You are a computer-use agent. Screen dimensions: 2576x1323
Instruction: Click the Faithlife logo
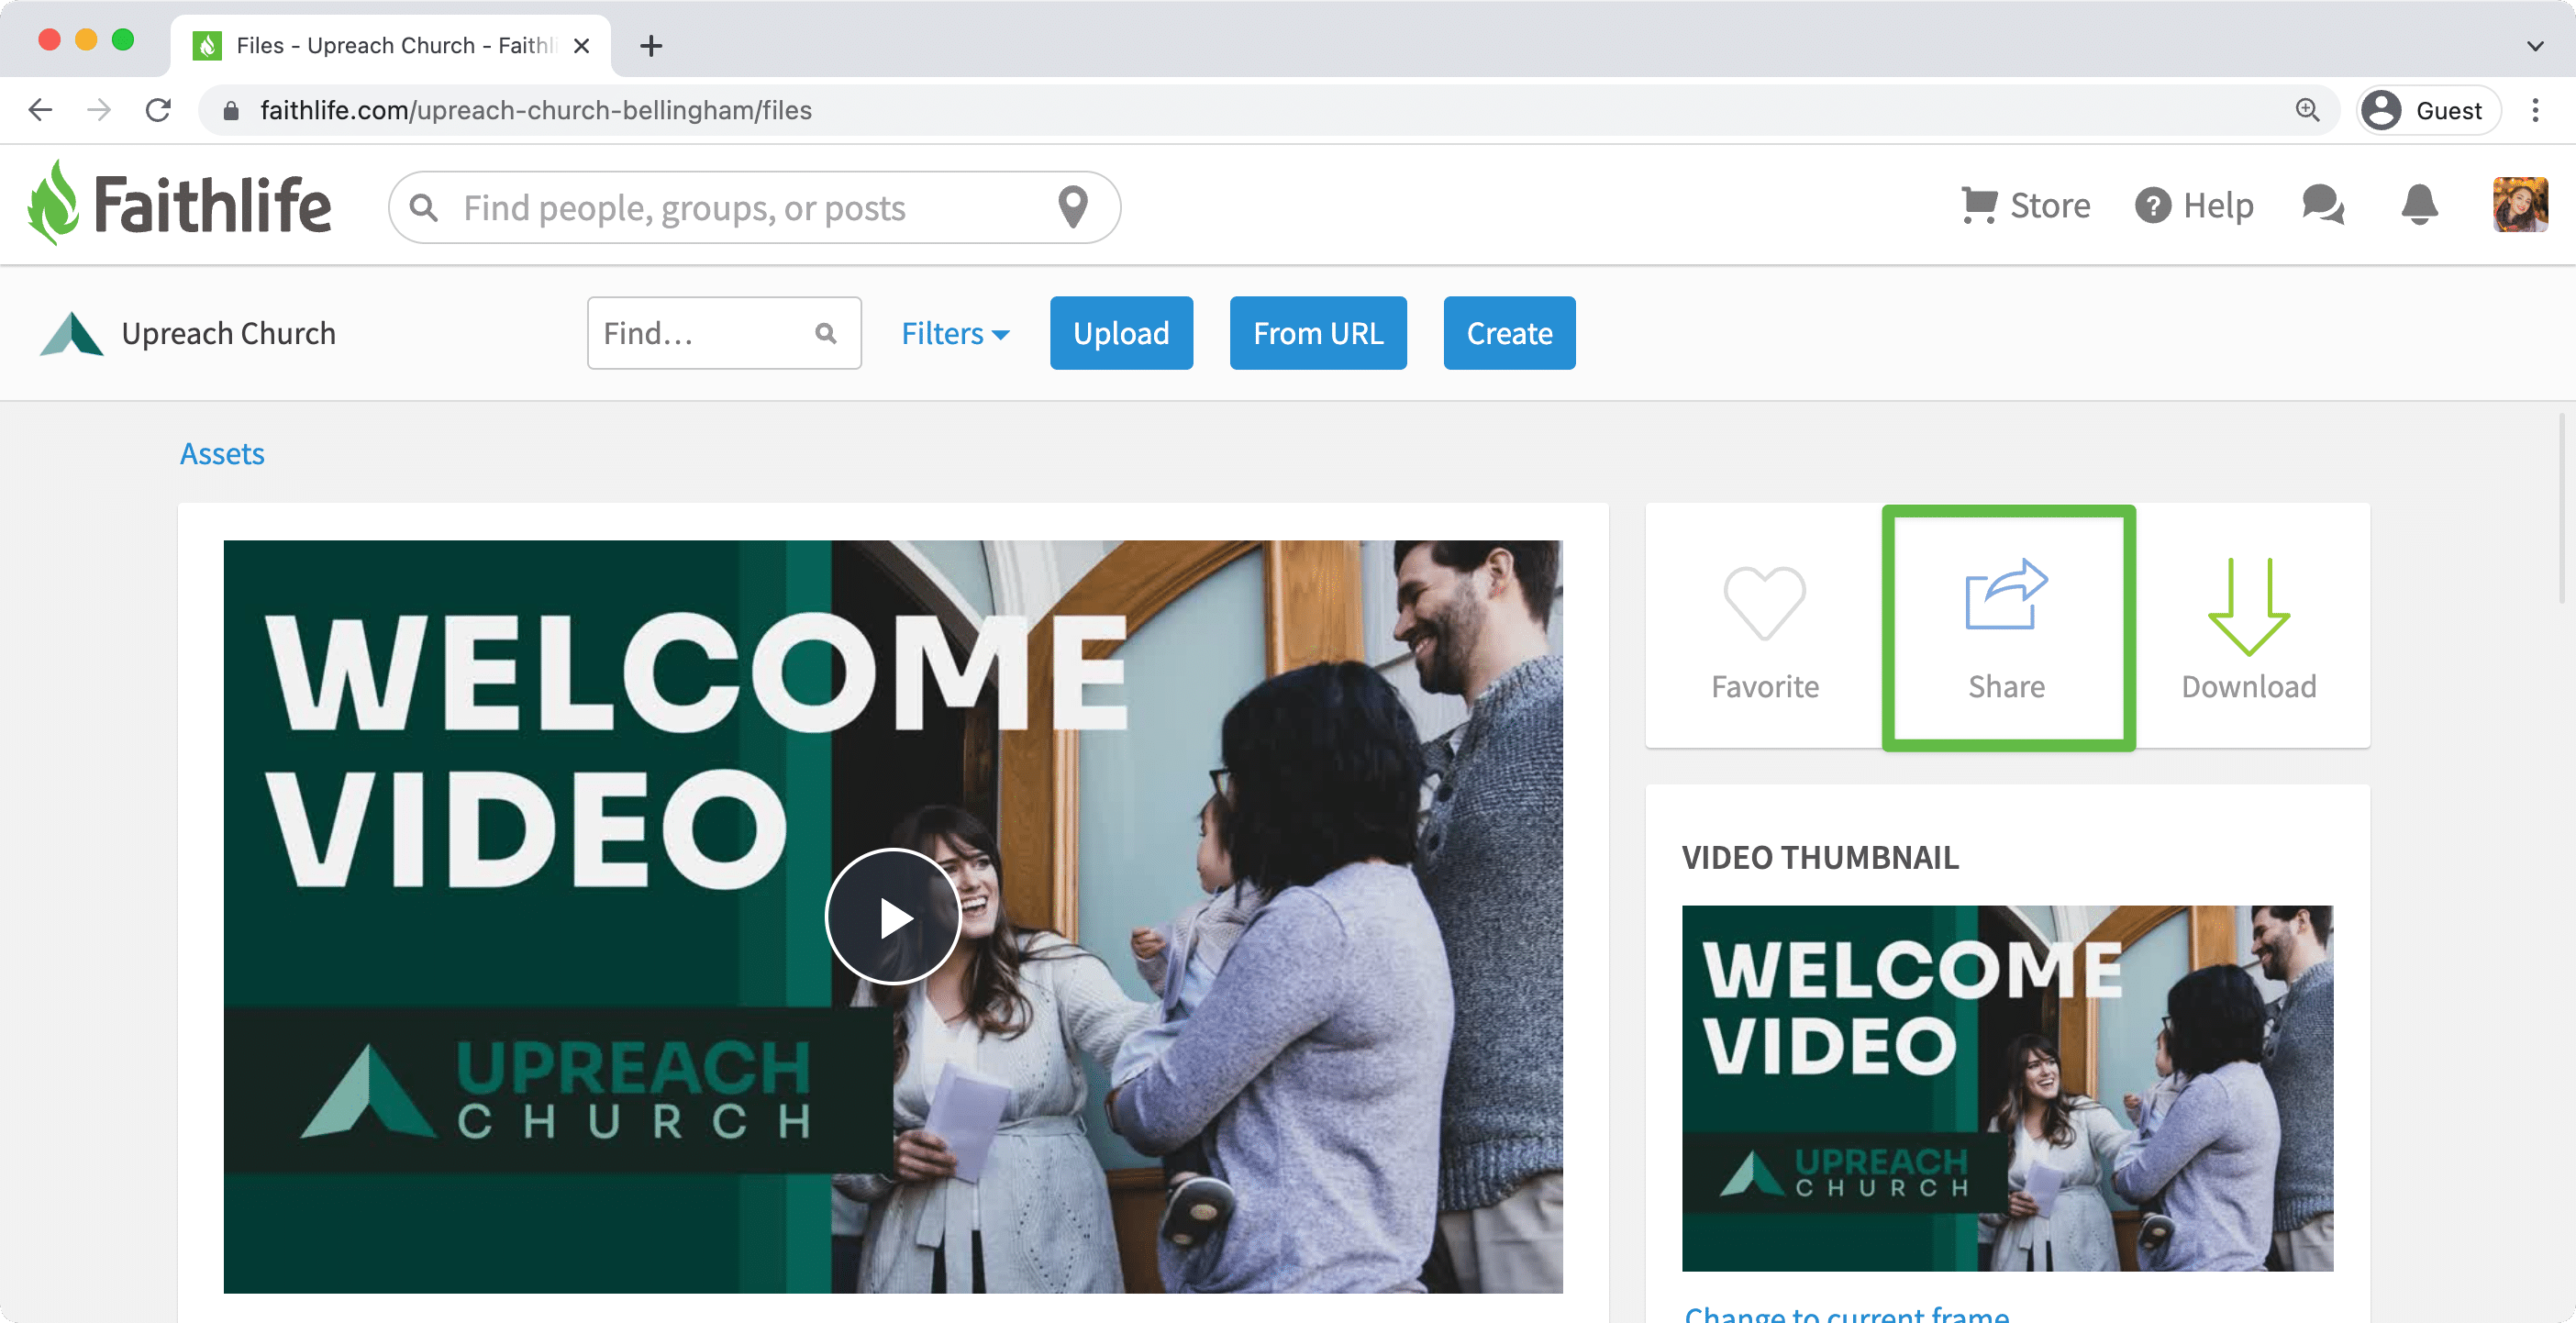179,204
